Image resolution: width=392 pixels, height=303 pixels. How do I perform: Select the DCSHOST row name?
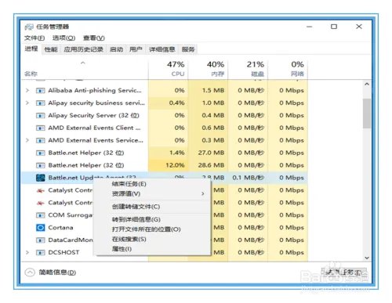pyautogui.click(x=64, y=253)
